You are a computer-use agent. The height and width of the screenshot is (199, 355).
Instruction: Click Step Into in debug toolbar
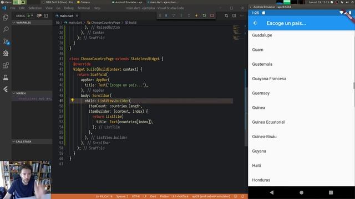click(x=181, y=15)
